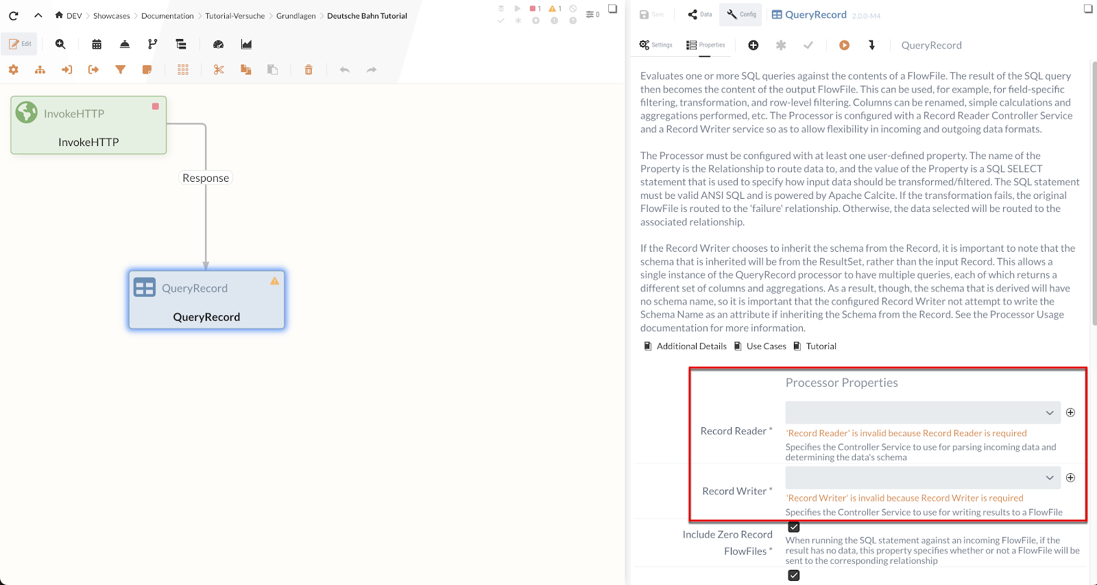Click the orange funnel filter icon

click(x=121, y=70)
